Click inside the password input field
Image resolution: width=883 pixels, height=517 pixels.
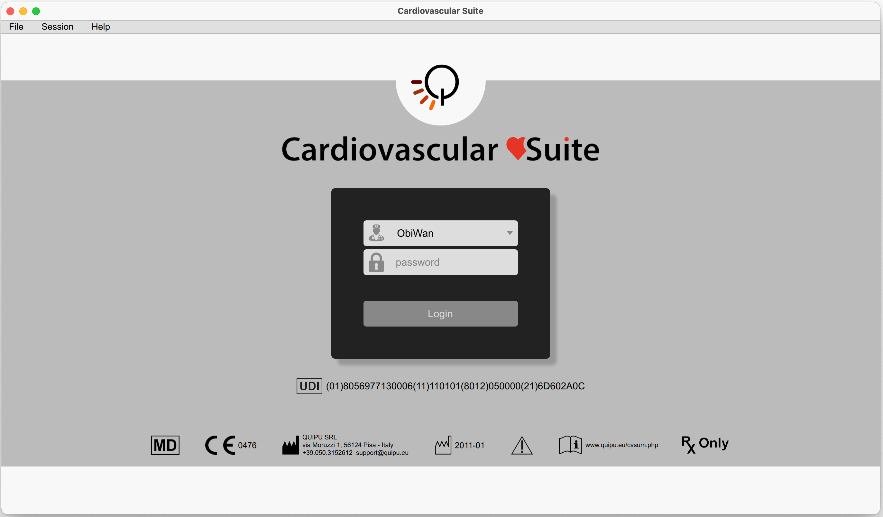[x=448, y=262]
